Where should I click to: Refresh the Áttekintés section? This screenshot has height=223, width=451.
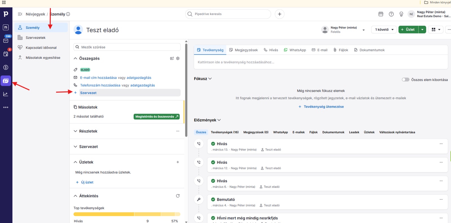pyautogui.click(x=178, y=196)
